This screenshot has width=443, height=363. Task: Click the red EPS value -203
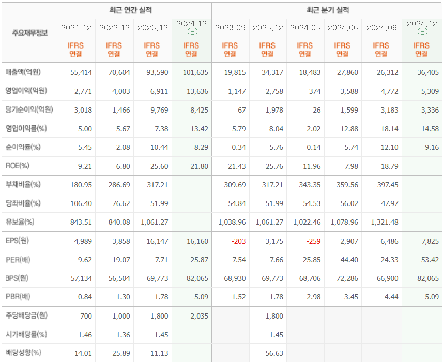238,241
